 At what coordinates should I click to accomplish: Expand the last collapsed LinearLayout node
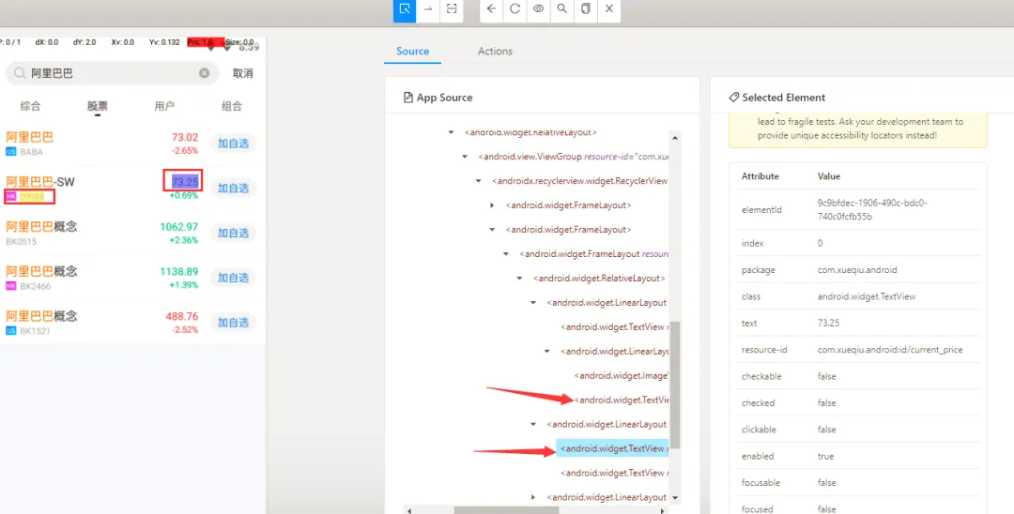click(533, 497)
